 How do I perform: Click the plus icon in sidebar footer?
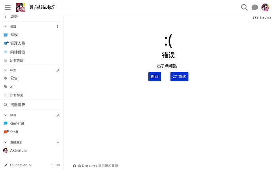coord(52,165)
